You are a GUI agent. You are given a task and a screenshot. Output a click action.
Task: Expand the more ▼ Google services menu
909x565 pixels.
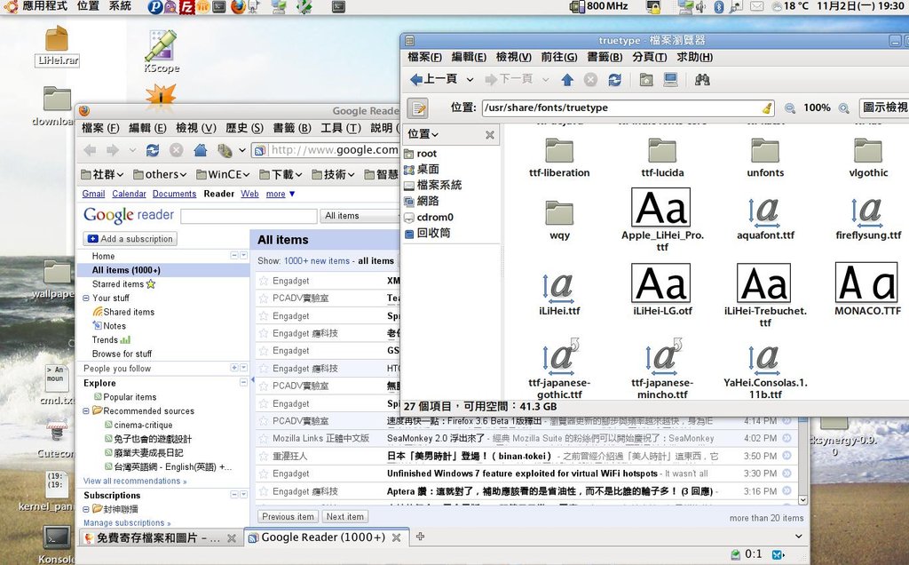[281, 194]
